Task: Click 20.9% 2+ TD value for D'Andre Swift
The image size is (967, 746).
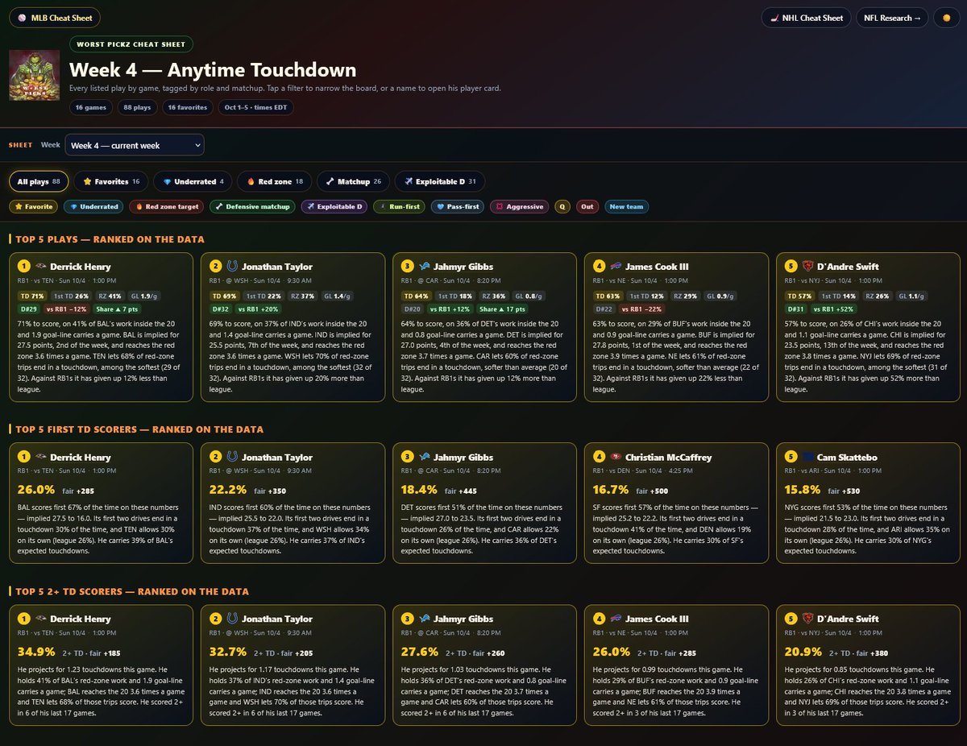Action: (x=803, y=651)
